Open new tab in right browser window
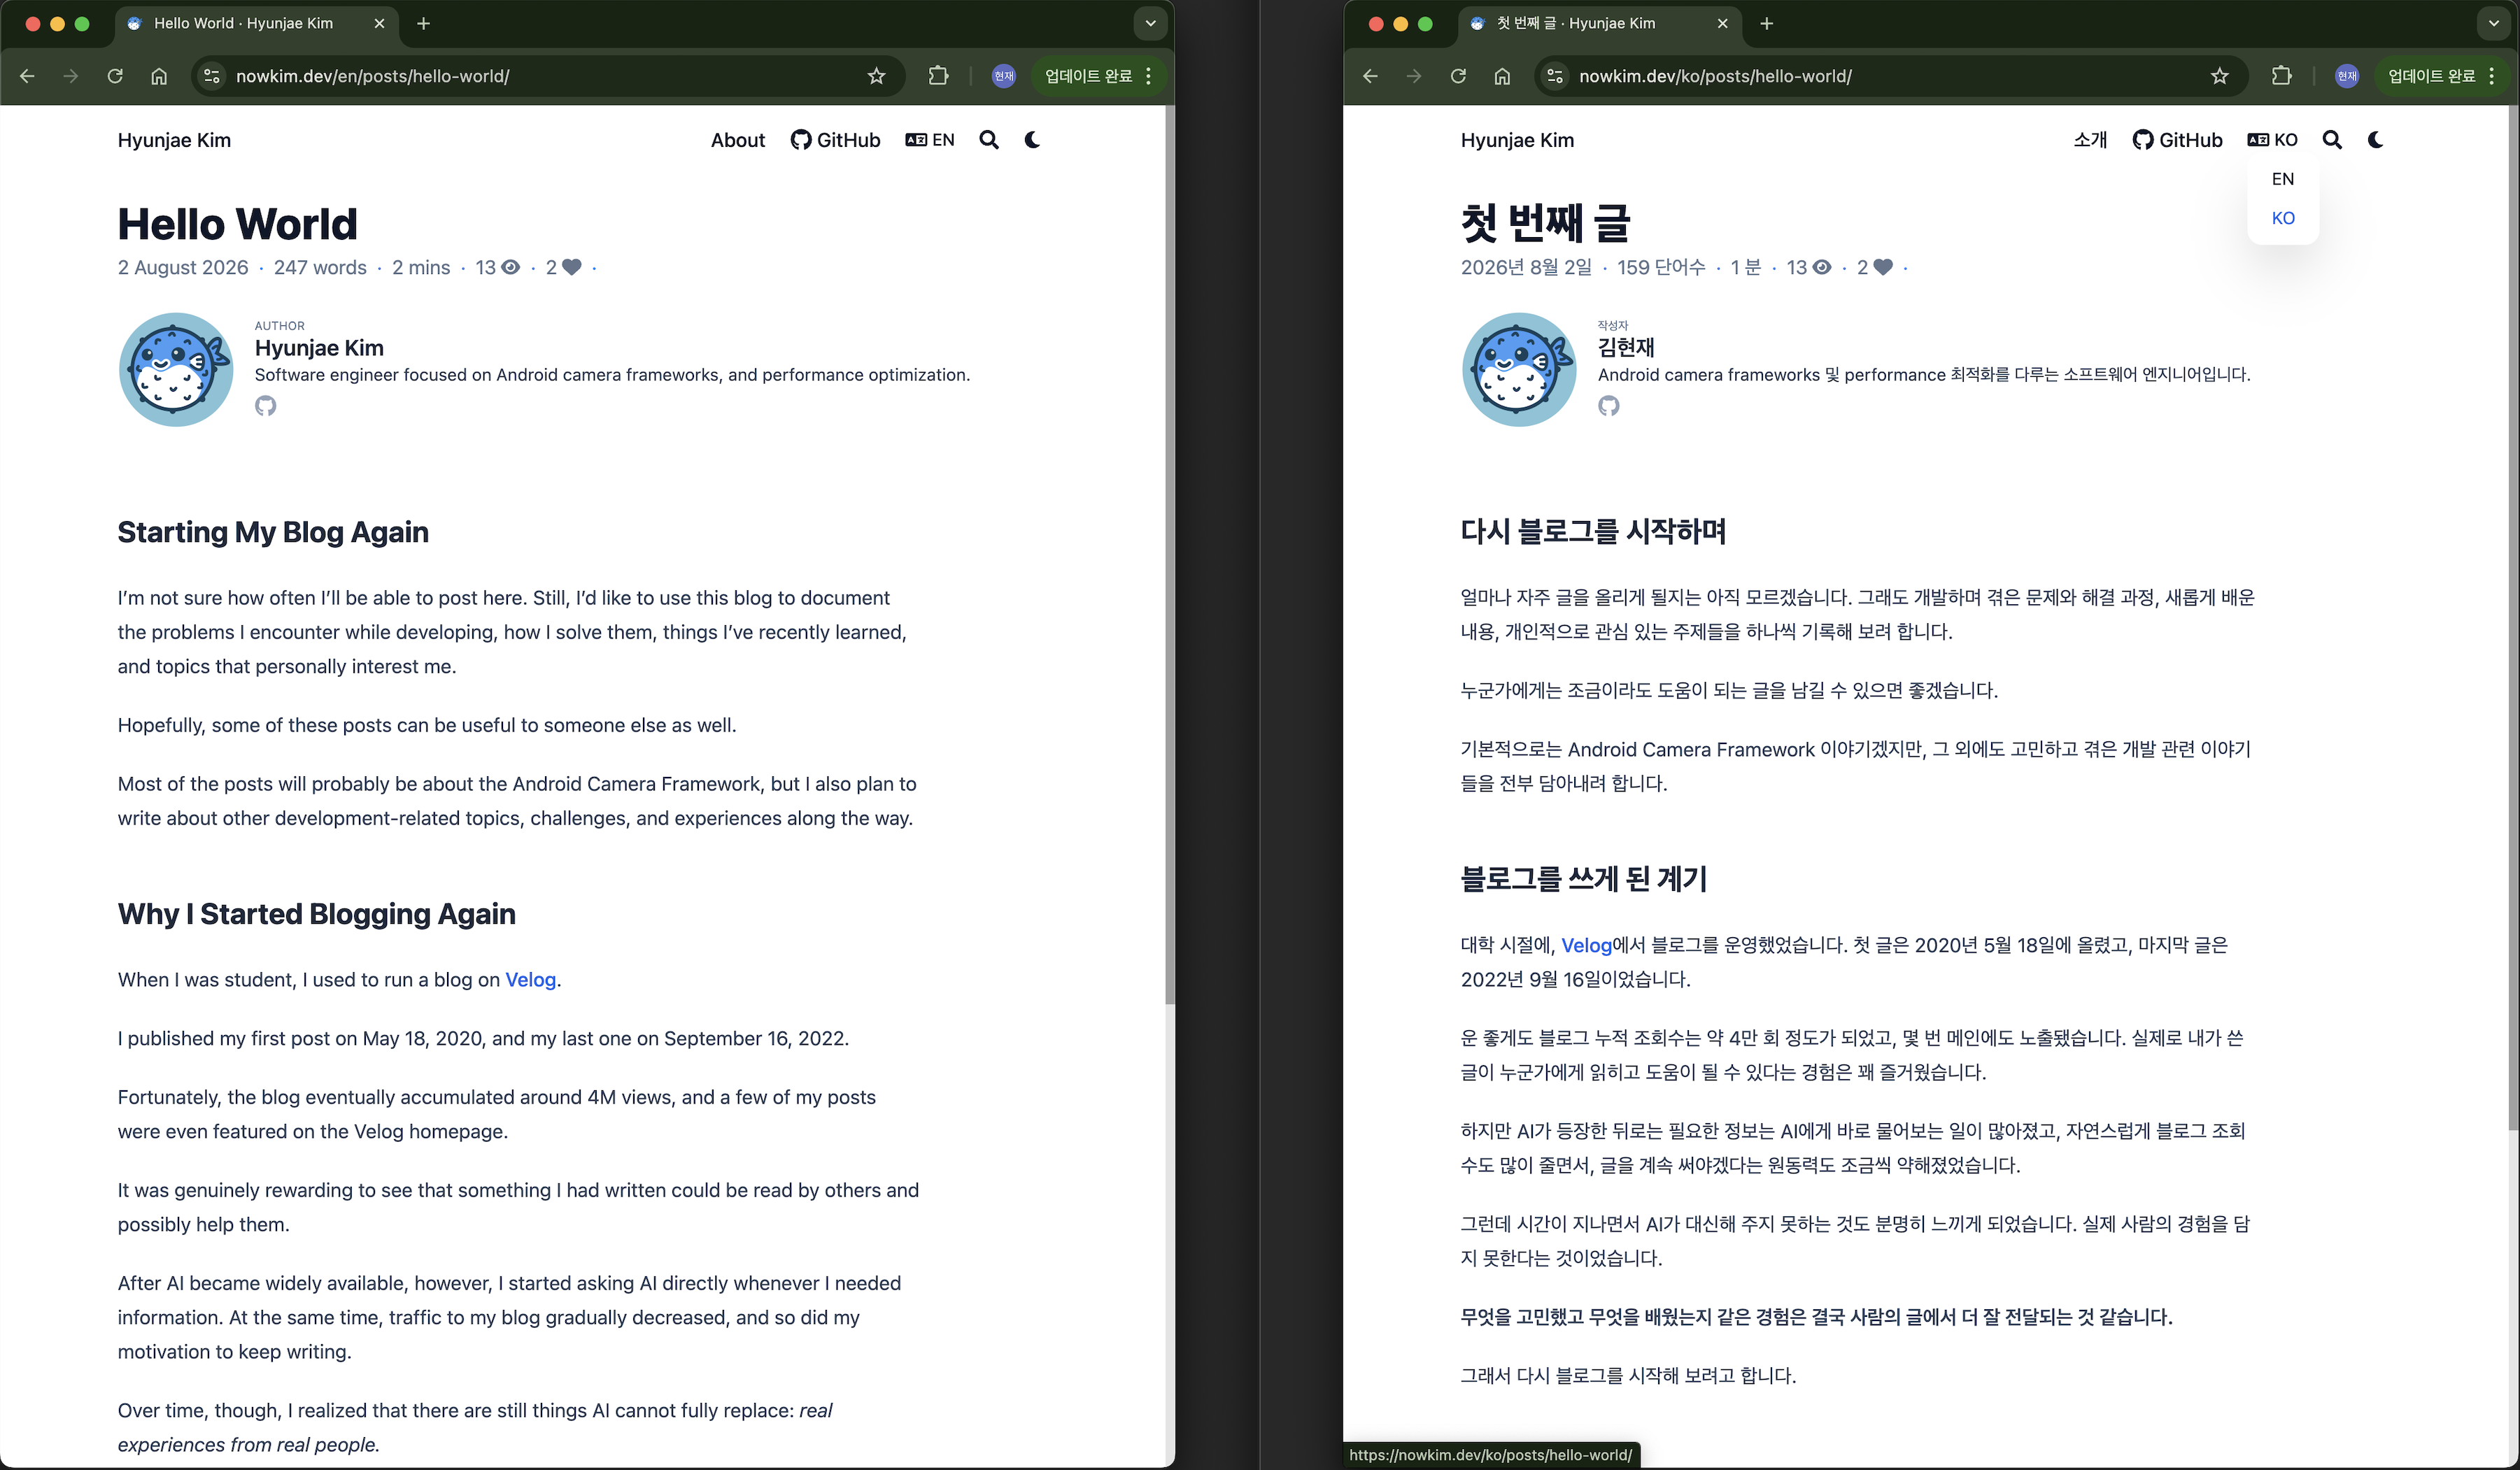2520x1470 pixels. pos(1766,23)
